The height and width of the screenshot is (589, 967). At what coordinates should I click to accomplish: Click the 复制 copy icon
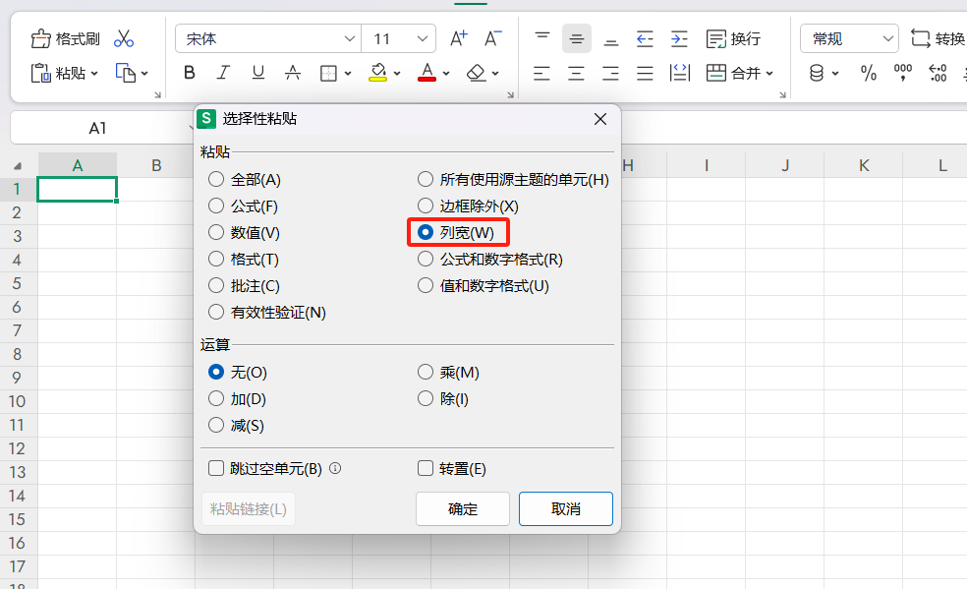click(x=127, y=72)
